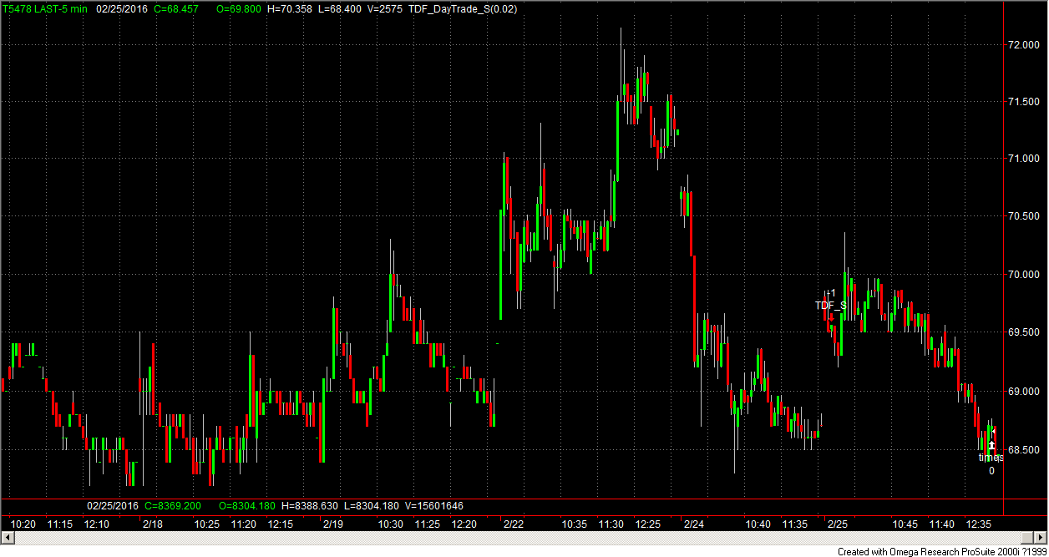The height and width of the screenshot is (557, 1049).
Task: Click the TDF_DayTrade_S(0.02) strategy name
Action: click(463, 8)
